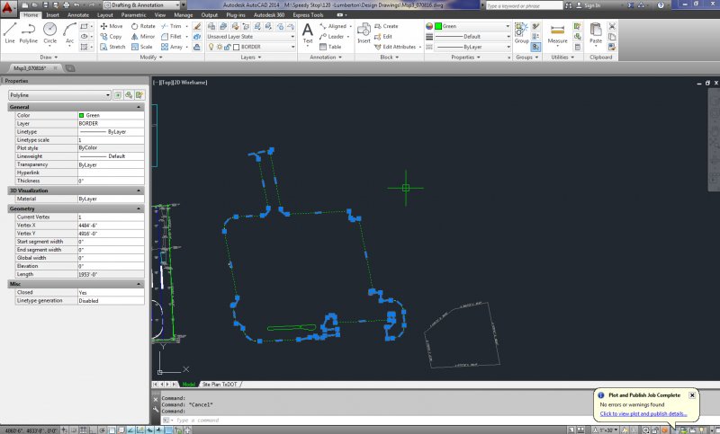Click the AutoCAD application menu logo
Image resolution: width=720 pixels, height=434 pixels.
(x=8, y=7)
